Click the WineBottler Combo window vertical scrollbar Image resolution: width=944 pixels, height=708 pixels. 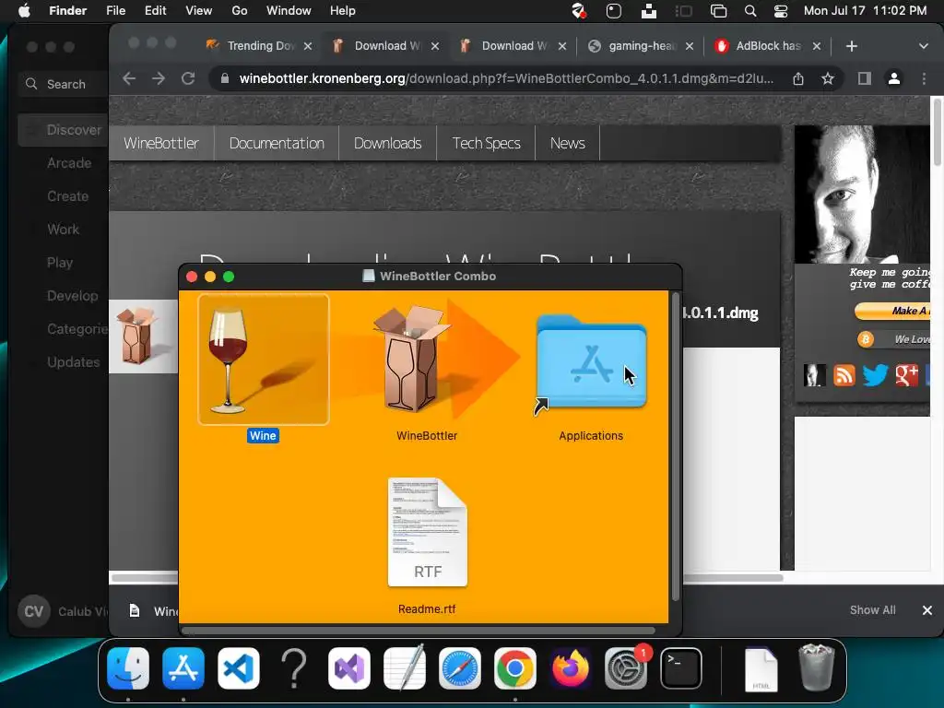click(676, 446)
